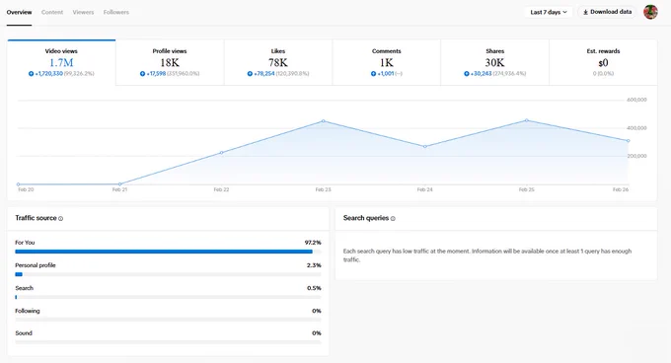The image size is (671, 363).
Task: Switch to the Viewers tab
Action: click(83, 12)
